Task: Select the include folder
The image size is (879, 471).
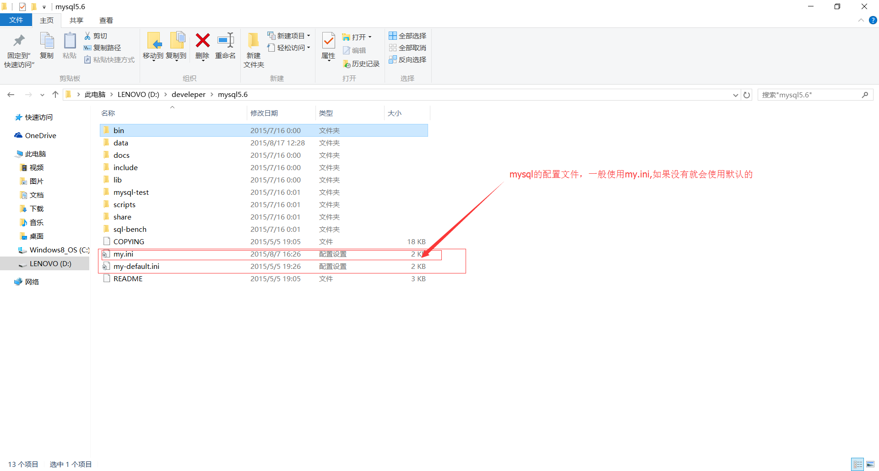Action: pos(264,167)
